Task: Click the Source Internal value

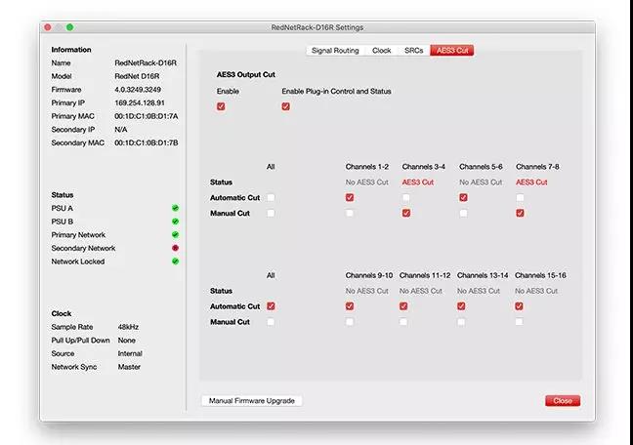Action: (x=130, y=353)
